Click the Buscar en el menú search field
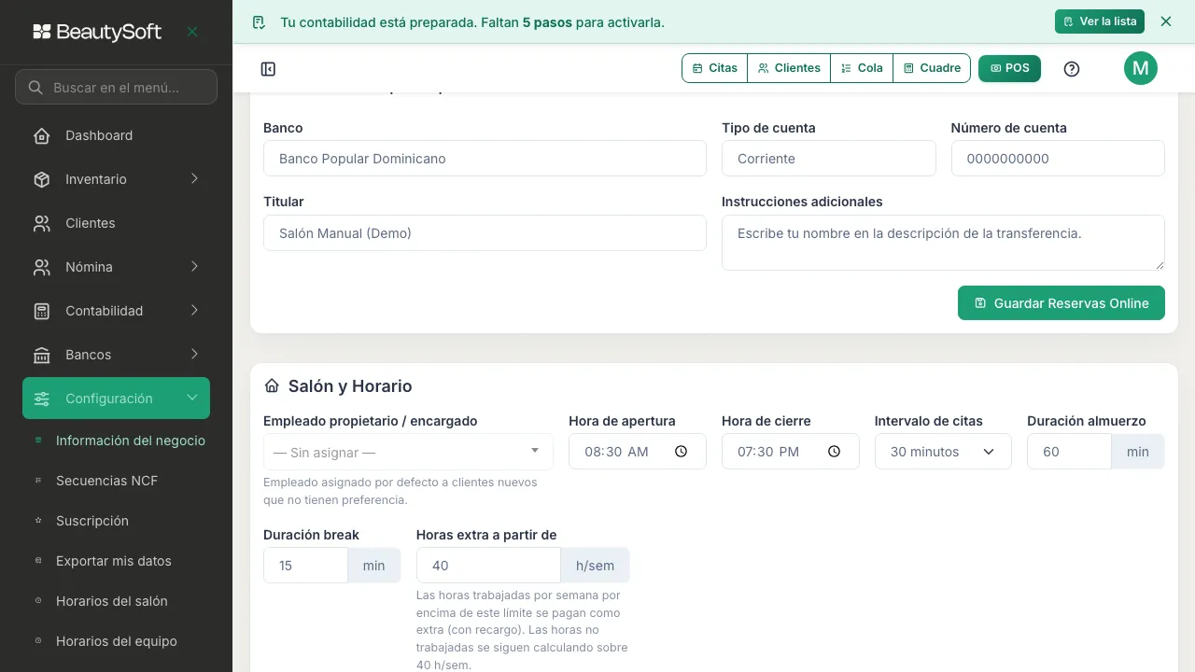The image size is (1195, 672). tap(116, 87)
